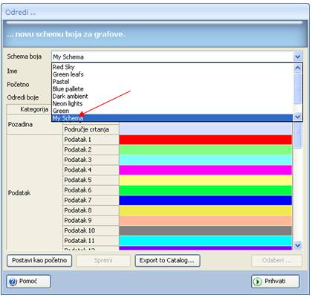This screenshot has width=312, height=298.
Task: Click the green arrow icon on Prihvati
Action: pos(258,282)
